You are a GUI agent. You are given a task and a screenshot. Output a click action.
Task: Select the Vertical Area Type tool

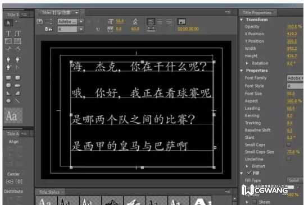click(17, 41)
